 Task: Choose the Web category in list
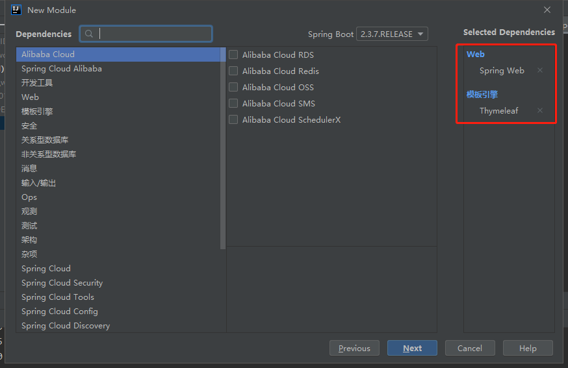pyautogui.click(x=118, y=97)
